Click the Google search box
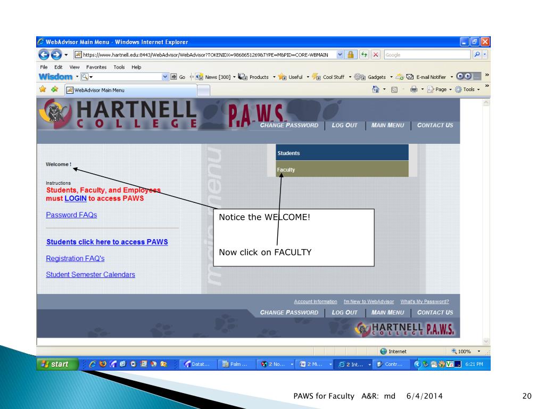Viewport: 545px width, 409px height. 427,55
